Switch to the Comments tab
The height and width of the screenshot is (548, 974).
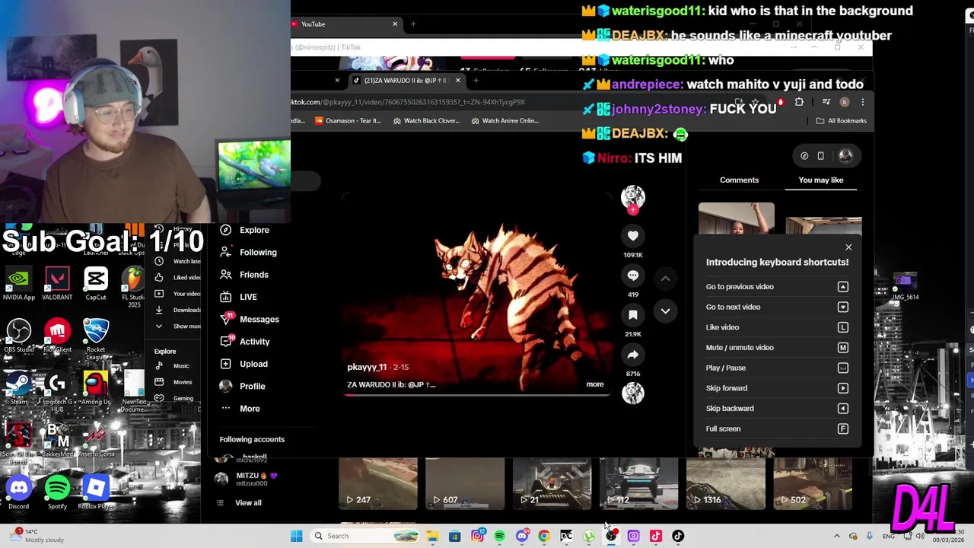[739, 180]
